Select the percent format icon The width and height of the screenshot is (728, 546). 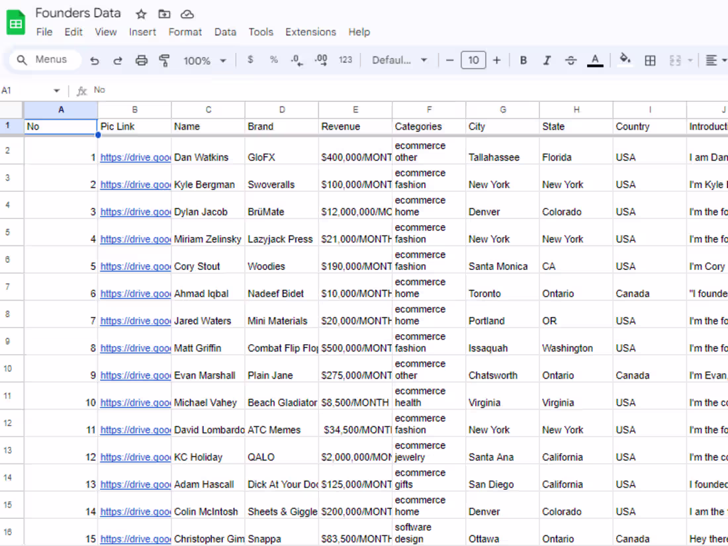point(273,60)
